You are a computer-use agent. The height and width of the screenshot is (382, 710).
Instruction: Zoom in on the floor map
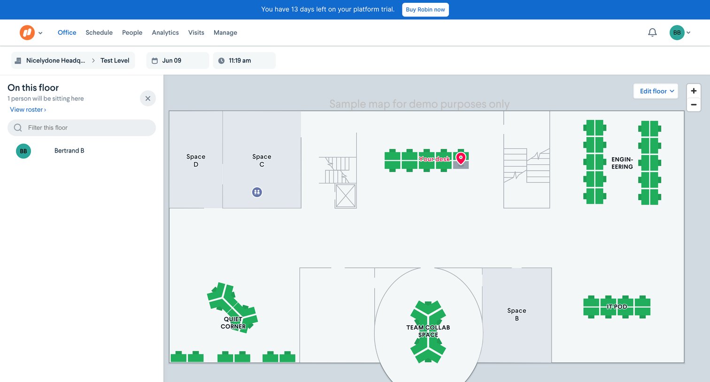694,91
